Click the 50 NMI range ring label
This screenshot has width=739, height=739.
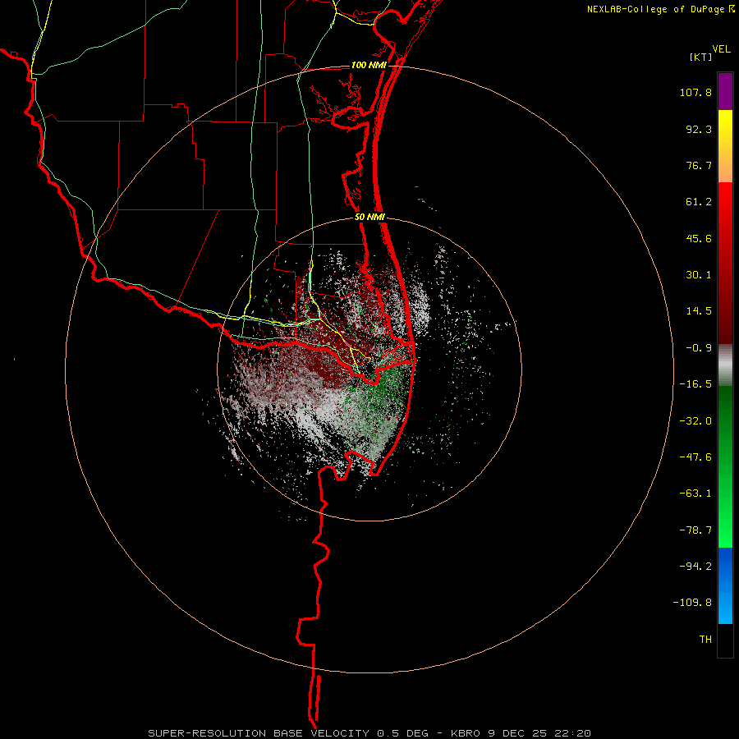coord(370,218)
